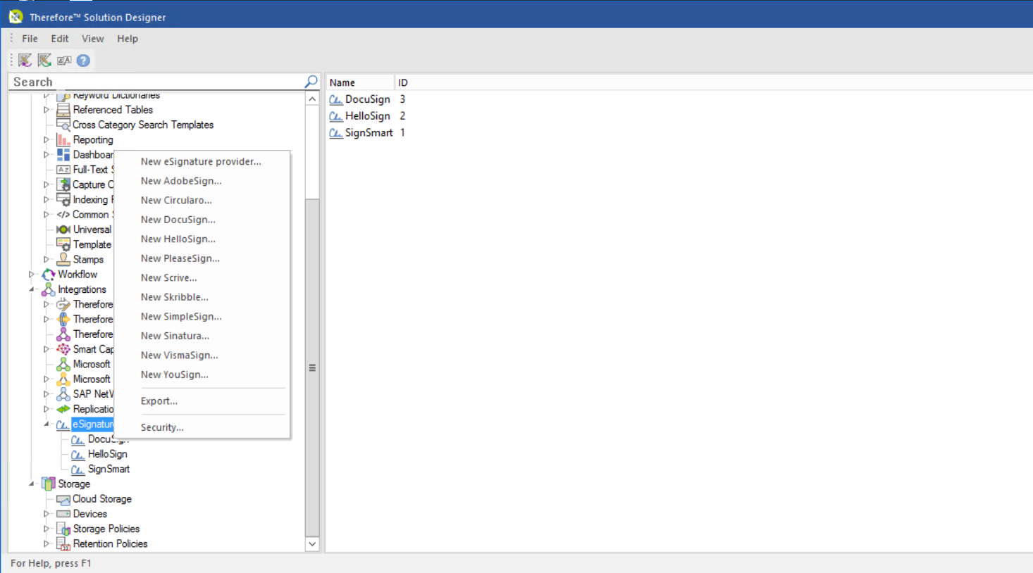Click the SAP NetWeaver node icon
The width and height of the screenshot is (1033, 573).
pyautogui.click(x=63, y=394)
